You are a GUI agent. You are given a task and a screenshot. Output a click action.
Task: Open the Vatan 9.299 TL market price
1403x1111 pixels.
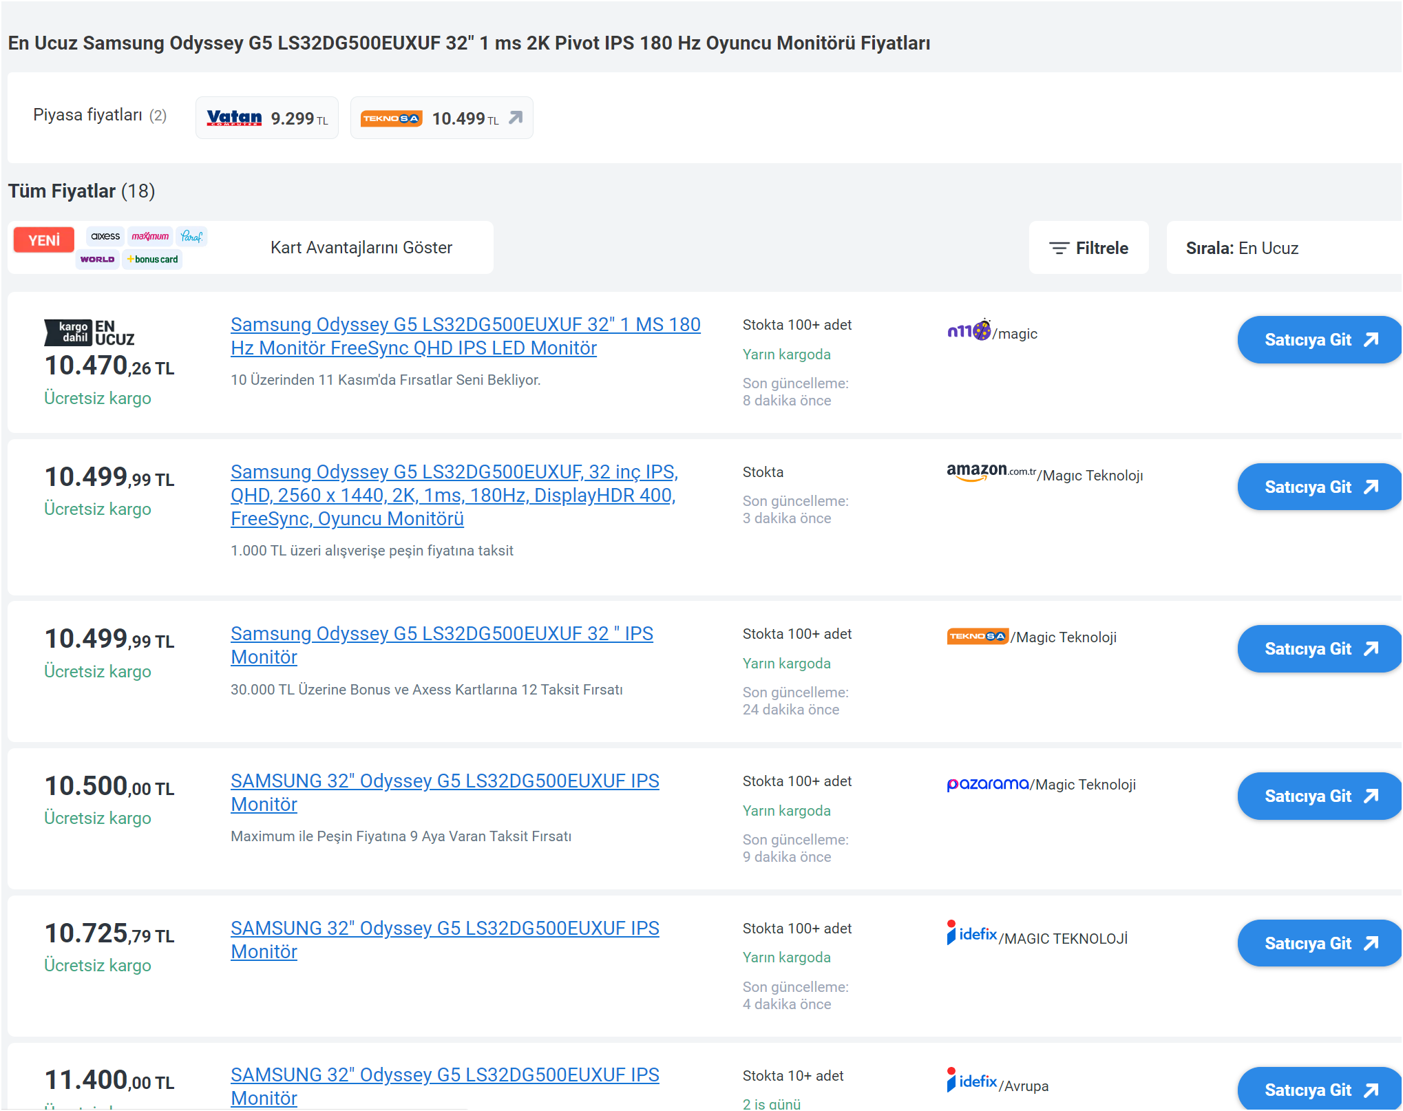click(266, 118)
